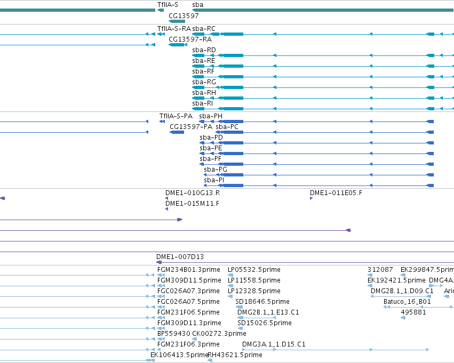Select transcript TfIIA-S-RA
Image resolution: width=454 pixels, height=363 pixels.
point(174,29)
